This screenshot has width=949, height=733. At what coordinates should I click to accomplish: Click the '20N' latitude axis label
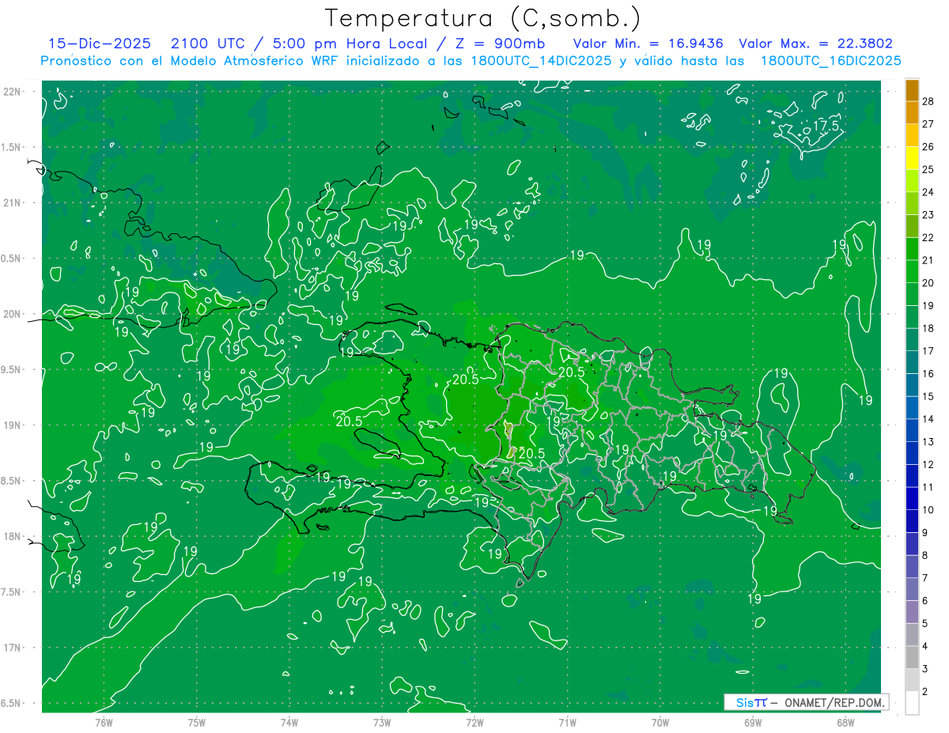[11, 314]
